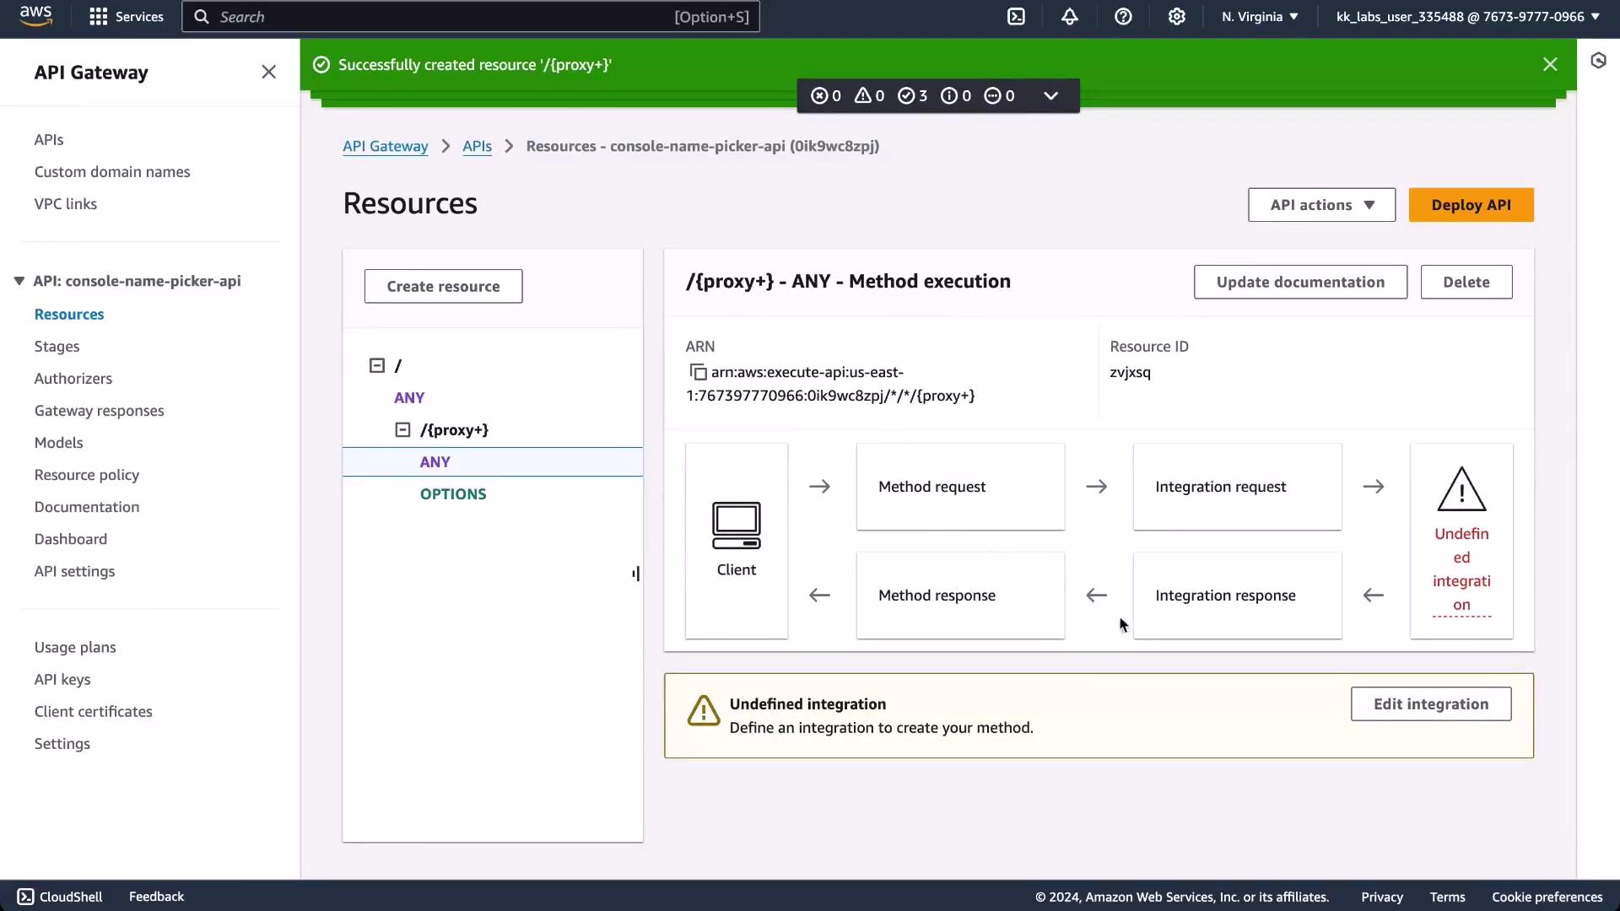Open the help question-mark icon

pos(1123,17)
